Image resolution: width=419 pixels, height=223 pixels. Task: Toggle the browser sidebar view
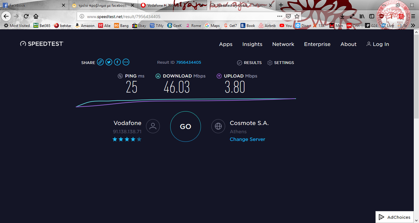372,16
